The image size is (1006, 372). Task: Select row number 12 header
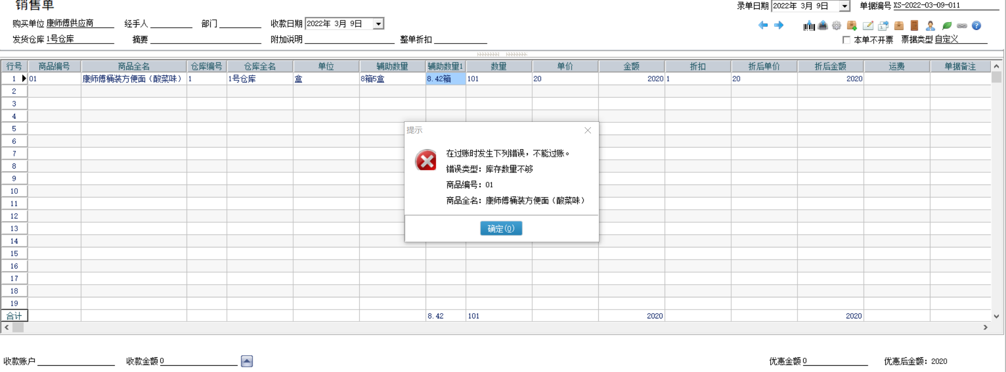14,216
